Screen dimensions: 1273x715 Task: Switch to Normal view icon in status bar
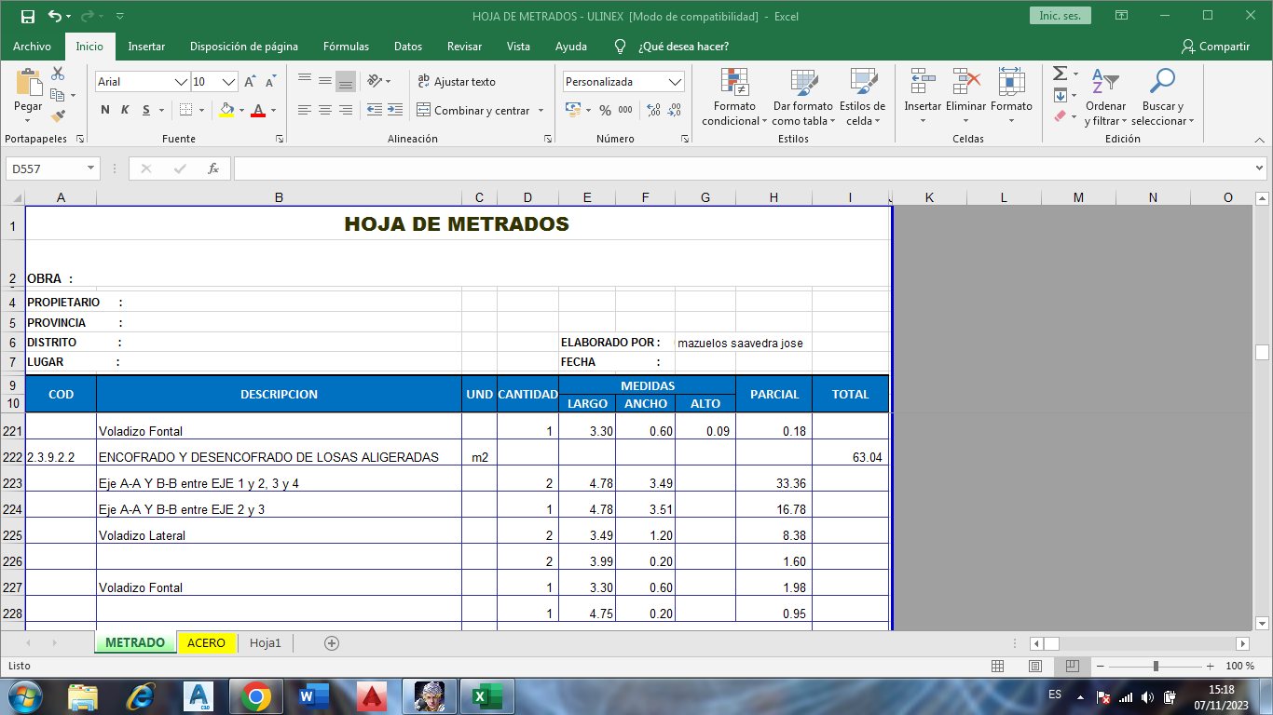998,667
